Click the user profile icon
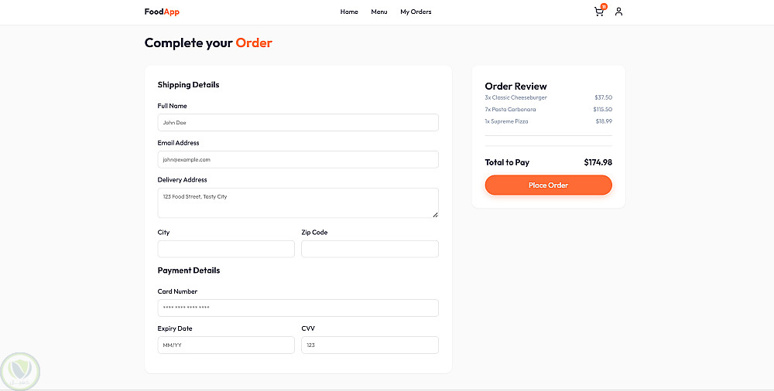Image resolution: width=774 pixels, height=391 pixels. click(618, 12)
